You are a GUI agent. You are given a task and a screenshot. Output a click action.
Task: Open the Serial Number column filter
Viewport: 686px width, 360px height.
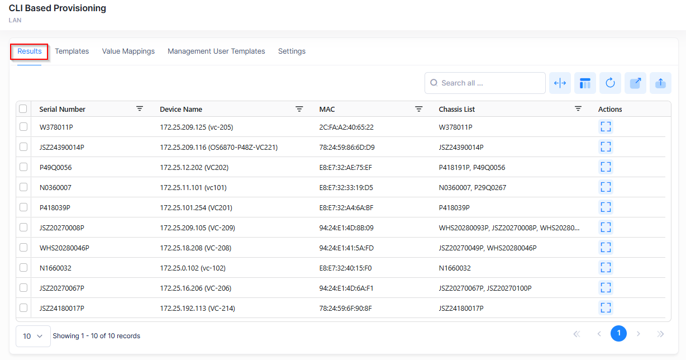pos(140,109)
